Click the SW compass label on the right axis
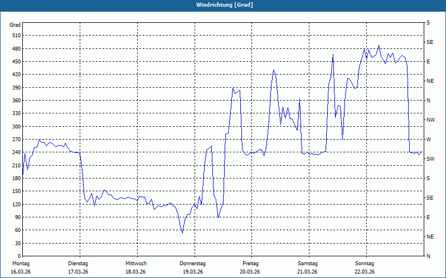 pos(430,158)
